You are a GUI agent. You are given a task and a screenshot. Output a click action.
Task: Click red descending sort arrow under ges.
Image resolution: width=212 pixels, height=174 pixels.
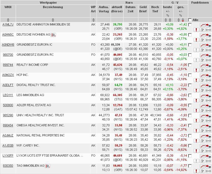[183, 20]
